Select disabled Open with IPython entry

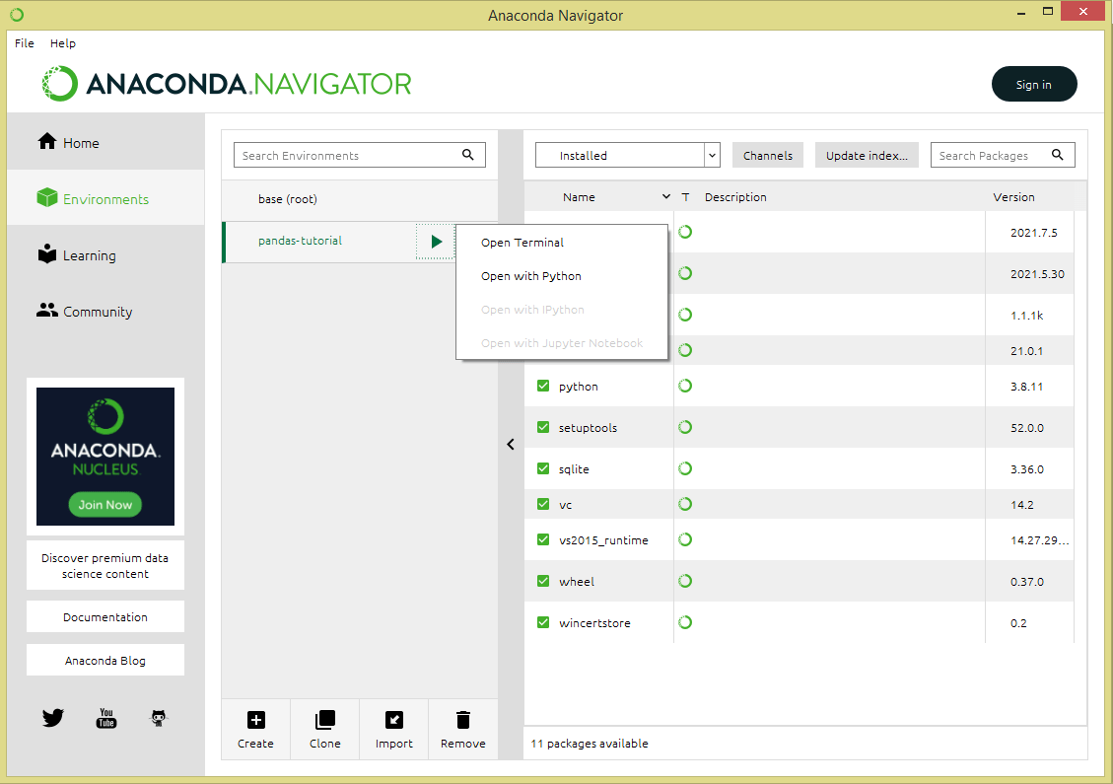532,310
